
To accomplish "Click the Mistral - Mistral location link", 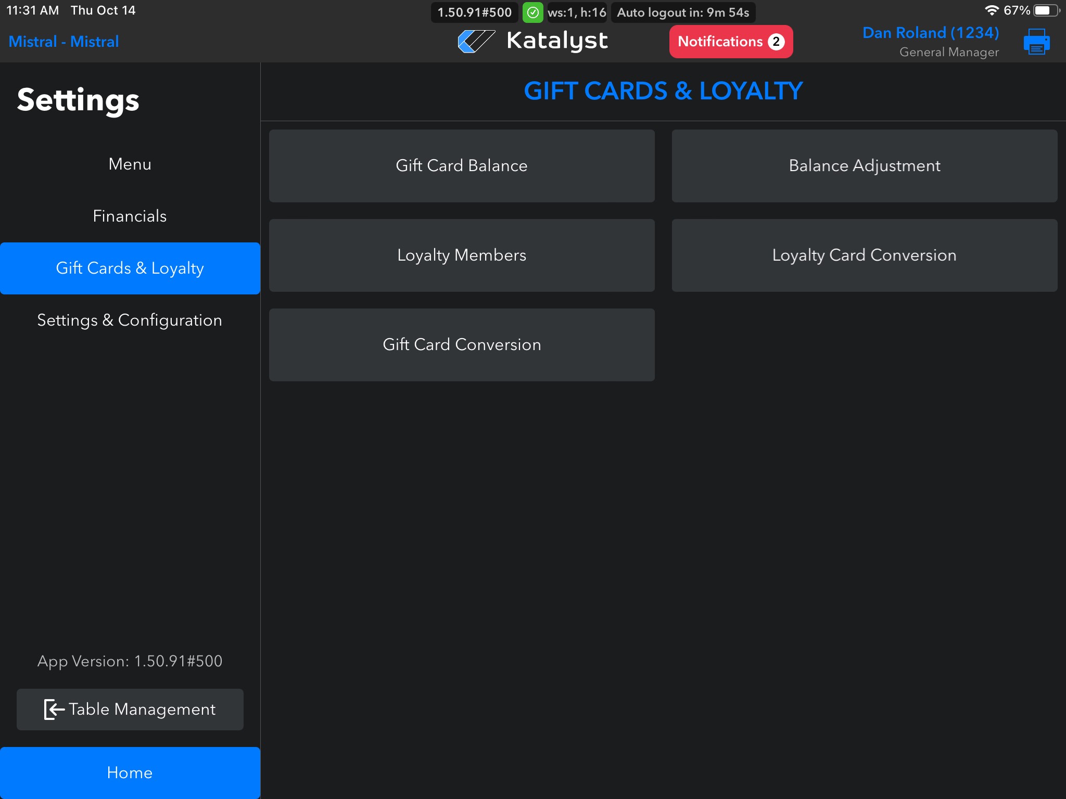I will tap(64, 42).
